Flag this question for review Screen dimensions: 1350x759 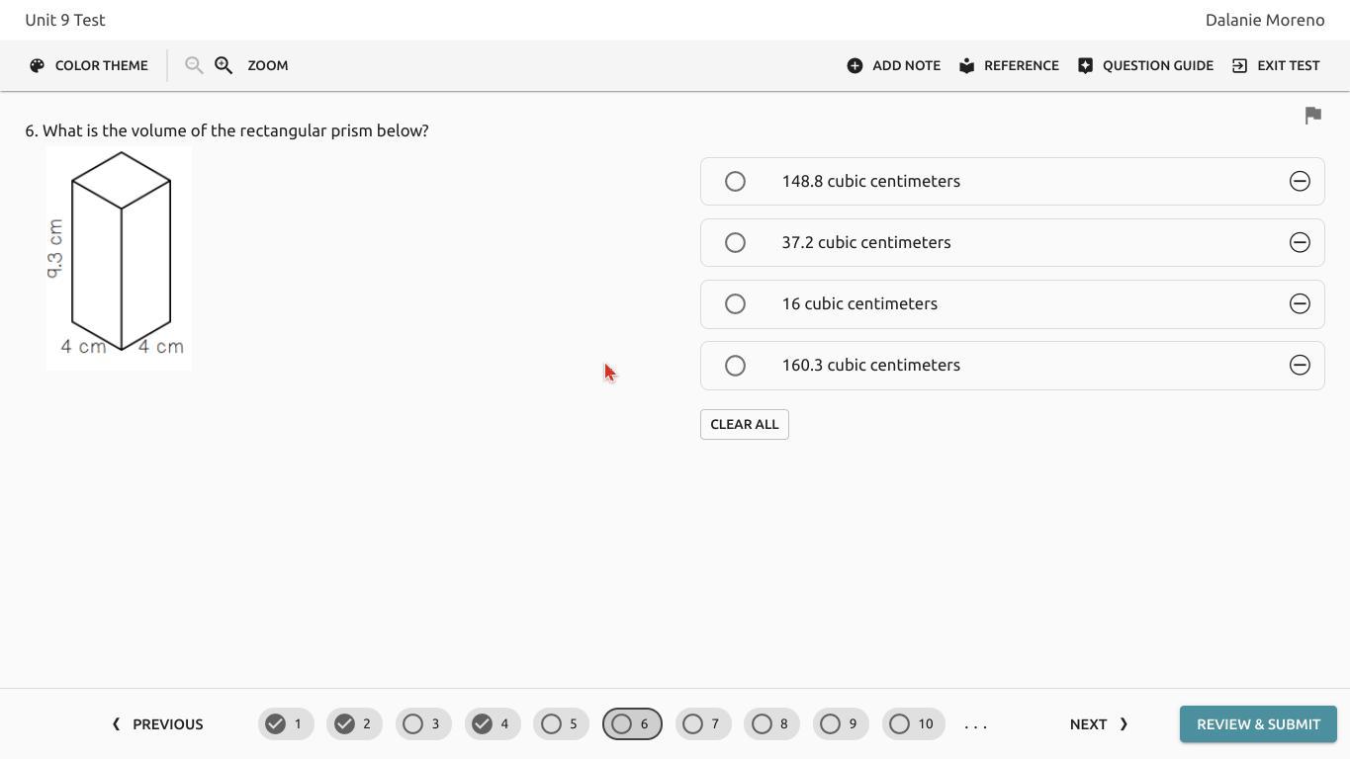tap(1312, 116)
